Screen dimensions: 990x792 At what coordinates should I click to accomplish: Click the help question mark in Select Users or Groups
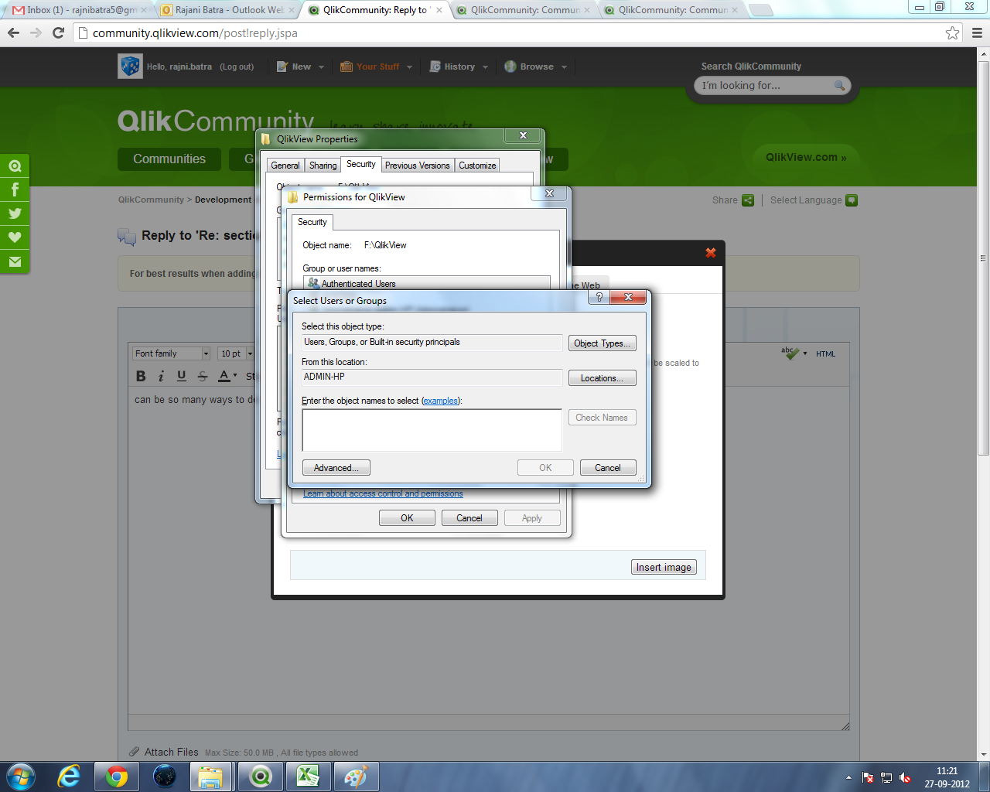pyautogui.click(x=599, y=297)
